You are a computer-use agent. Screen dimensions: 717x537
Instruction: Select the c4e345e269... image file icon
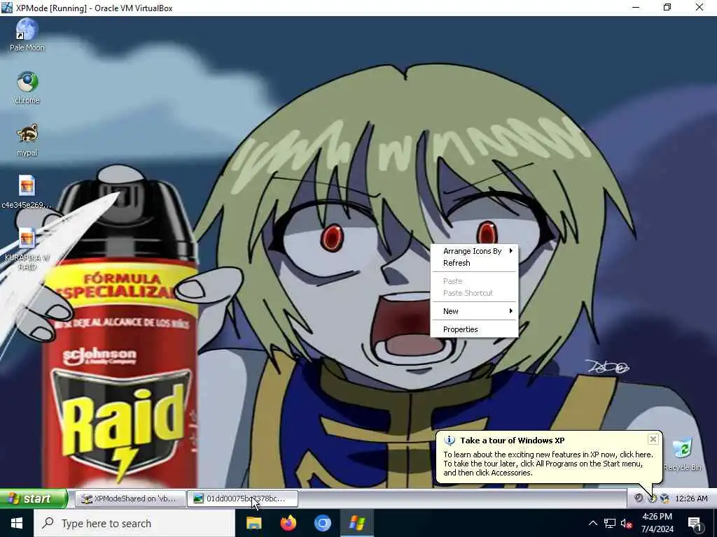(27, 192)
